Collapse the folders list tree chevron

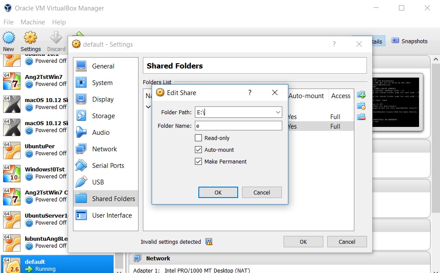pyautogui.click(x=149, y=107)
